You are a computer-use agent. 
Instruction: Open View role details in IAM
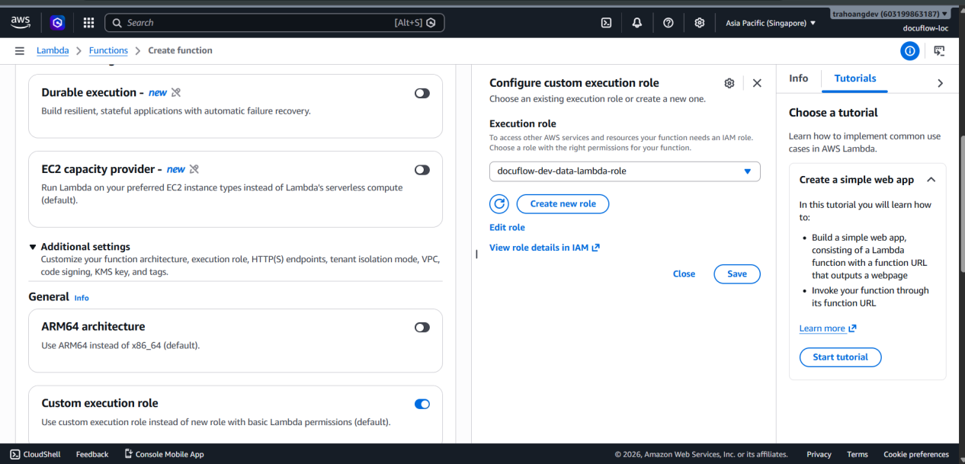point(544,248)
